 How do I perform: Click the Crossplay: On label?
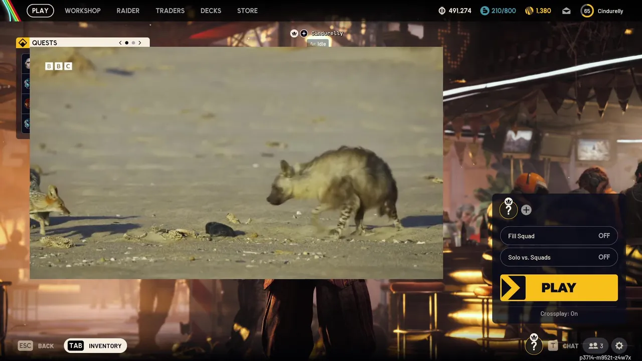click(559, 313)
